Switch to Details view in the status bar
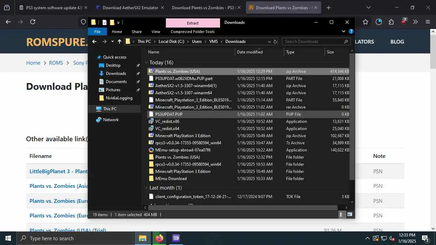Image resolution: width=436 pixels, height=245 pixels. coord(341,215)
